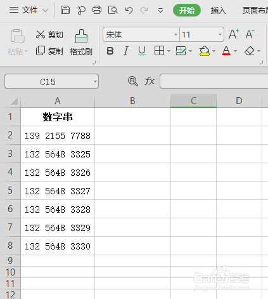Select cell with 139 2155 7788
This screenshot has width=268, height=299.
[58, 135]
